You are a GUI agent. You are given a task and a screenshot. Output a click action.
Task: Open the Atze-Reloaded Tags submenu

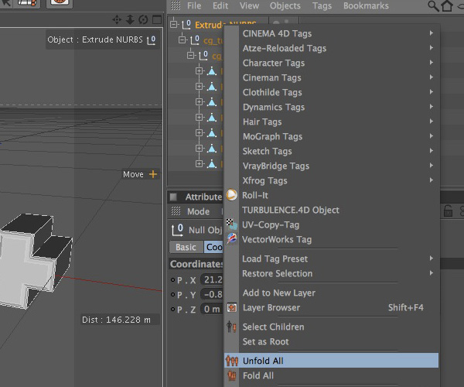click(332, 48)
